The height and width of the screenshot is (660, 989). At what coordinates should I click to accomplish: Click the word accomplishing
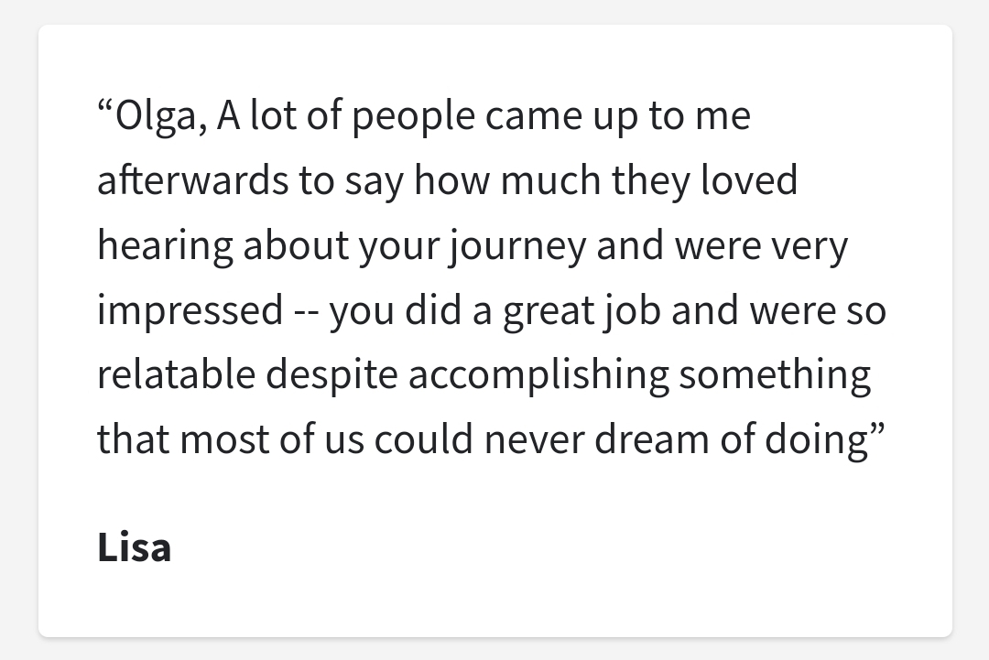pyautogui.click(x=538, y=376)
